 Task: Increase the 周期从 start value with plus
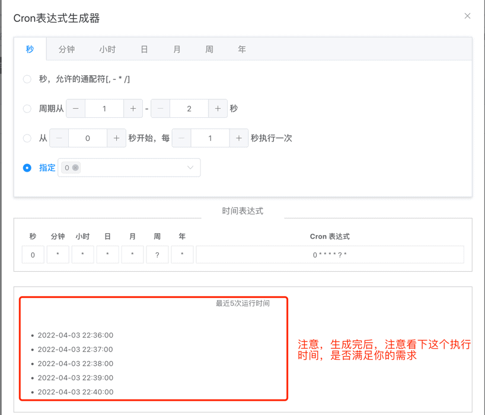tap(133, 109)
